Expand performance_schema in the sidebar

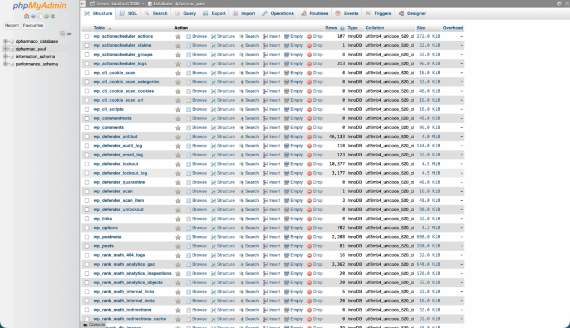pos(6,64)
